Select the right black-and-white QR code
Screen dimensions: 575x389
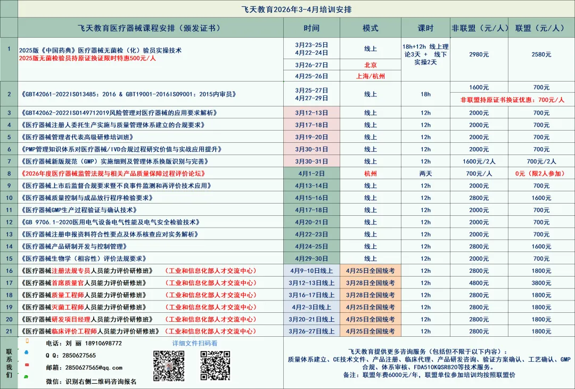click(215, 366)
